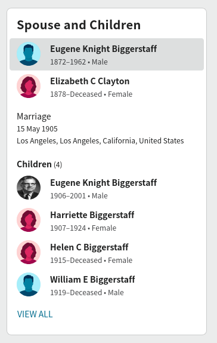This screenshot has width=217, height=343.
Task: Select the highlighted 1872–1962 Male row
Action: (107, 54)
